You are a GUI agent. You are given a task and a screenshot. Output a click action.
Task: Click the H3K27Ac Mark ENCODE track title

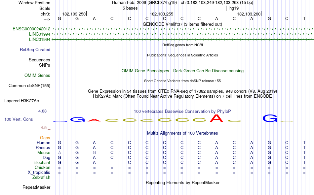click(x=182, y=96)
